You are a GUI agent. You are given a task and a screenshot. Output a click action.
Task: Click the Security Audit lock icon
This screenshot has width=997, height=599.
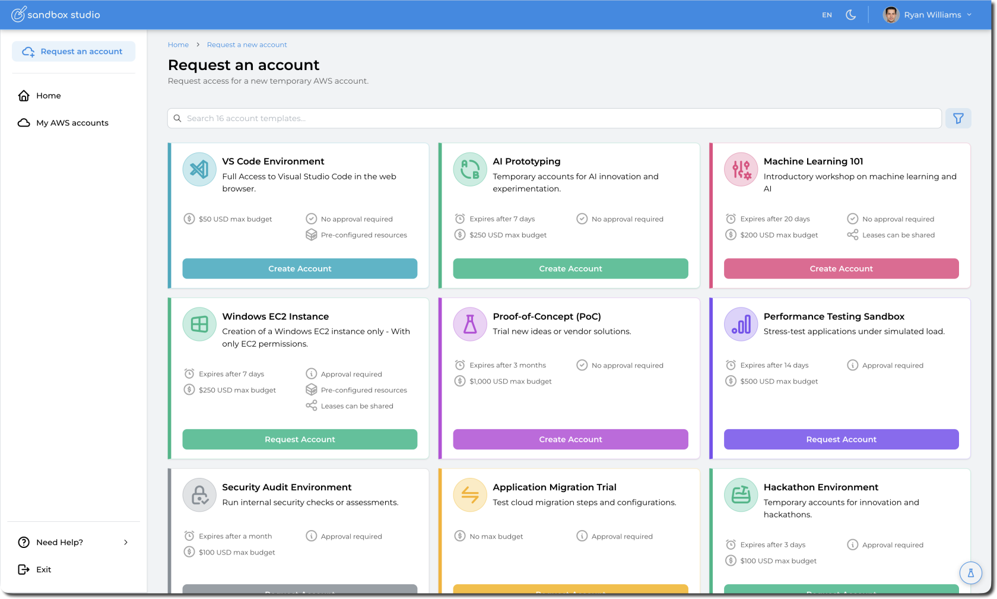click(199, 495)
